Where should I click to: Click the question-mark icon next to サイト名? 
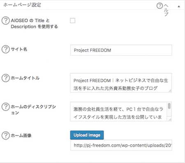point(6,49)
